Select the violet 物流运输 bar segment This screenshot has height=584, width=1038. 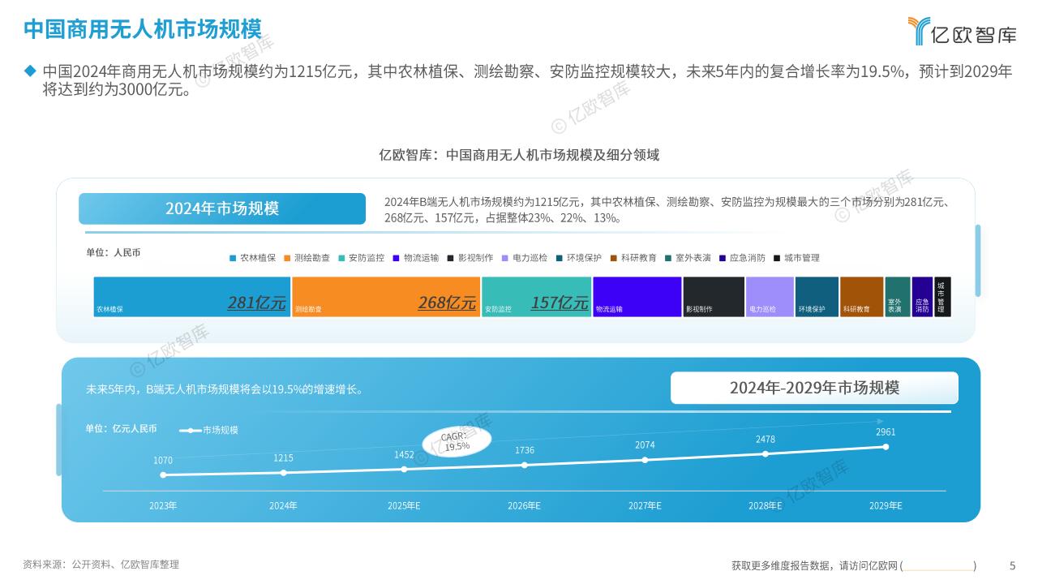637,297
